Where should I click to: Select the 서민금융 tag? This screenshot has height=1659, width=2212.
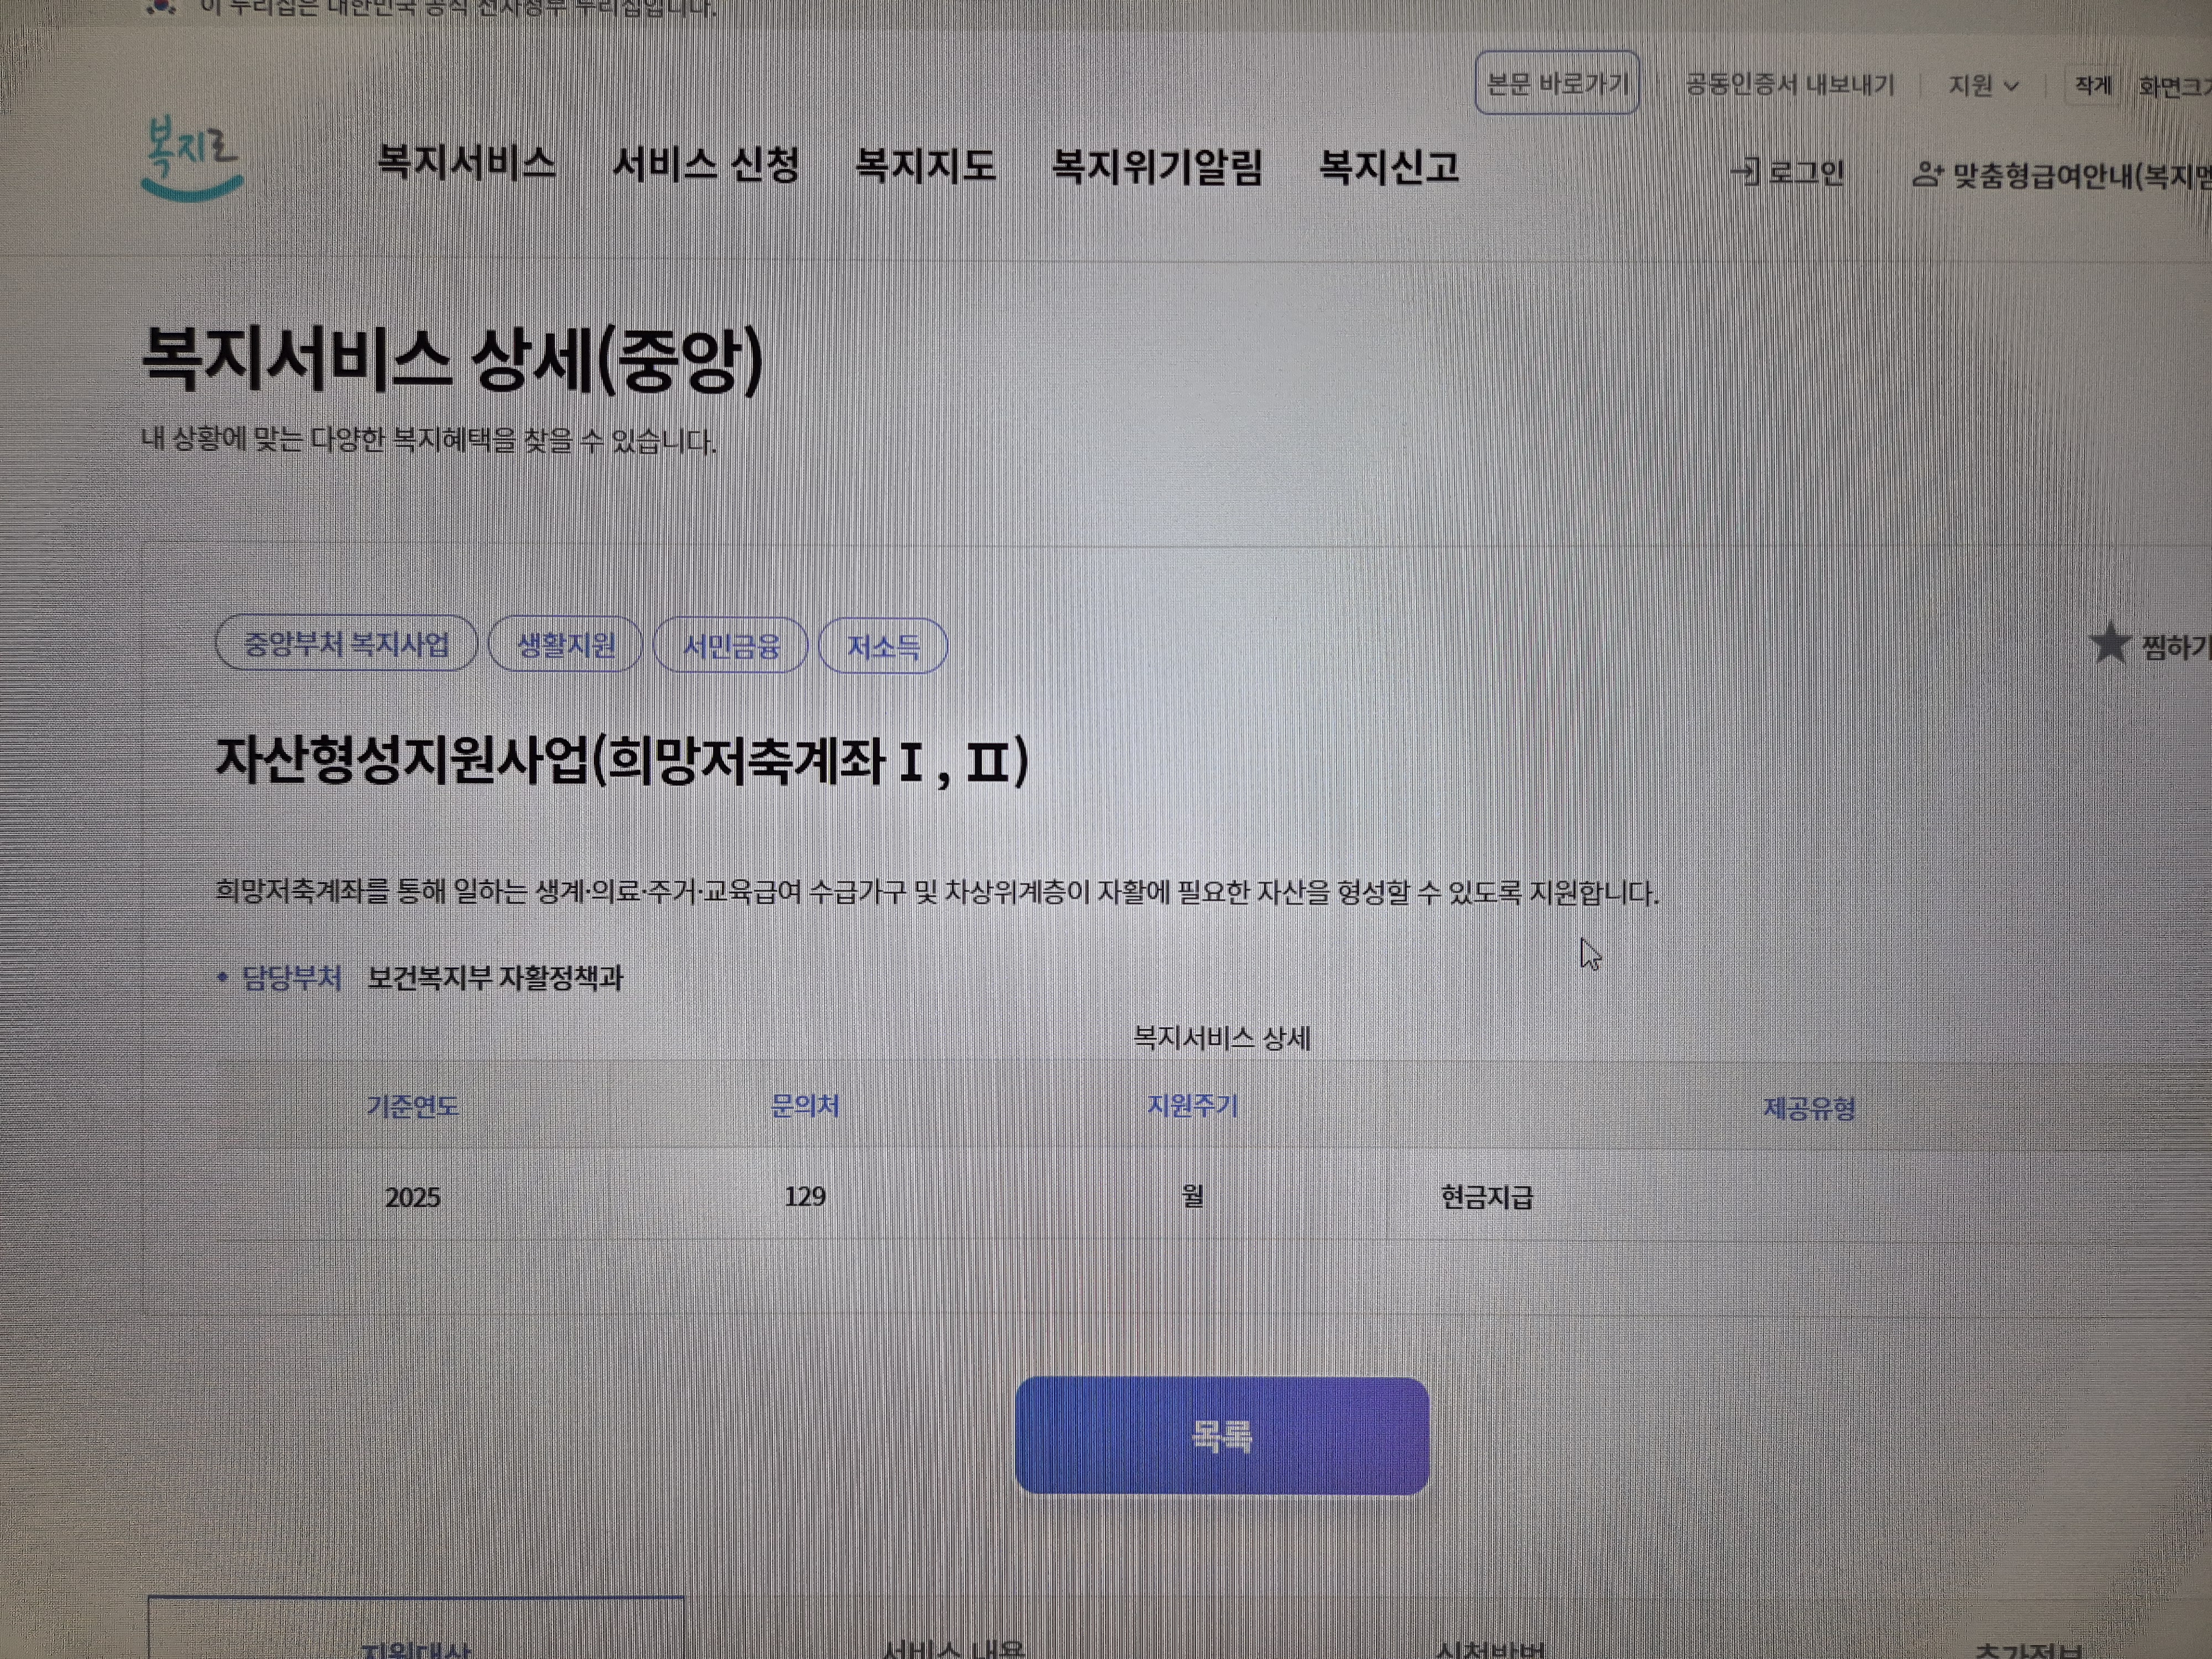coord(730,646)
